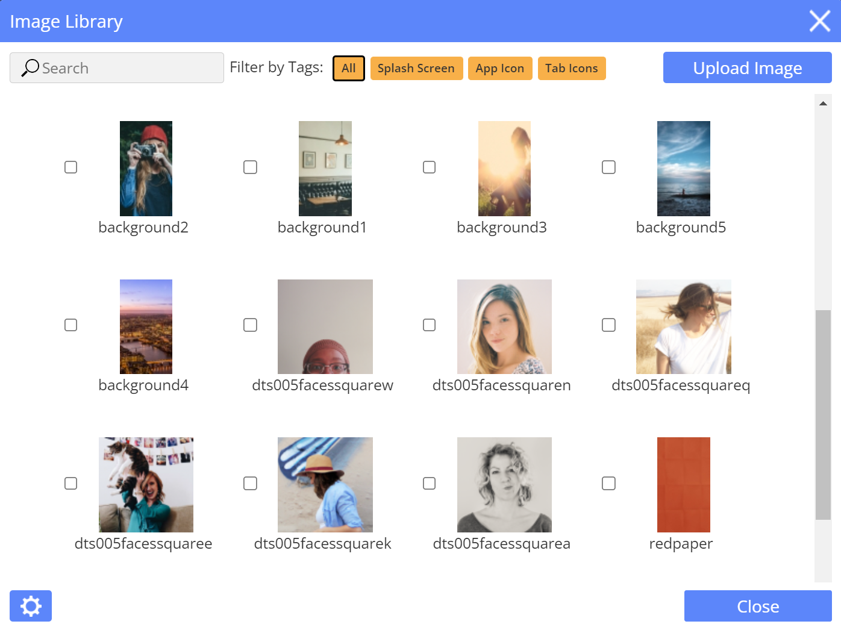Click the vertical scrollbar thumb
The width and height of the screenshot is (841, 630).
[x=823, y=414]
